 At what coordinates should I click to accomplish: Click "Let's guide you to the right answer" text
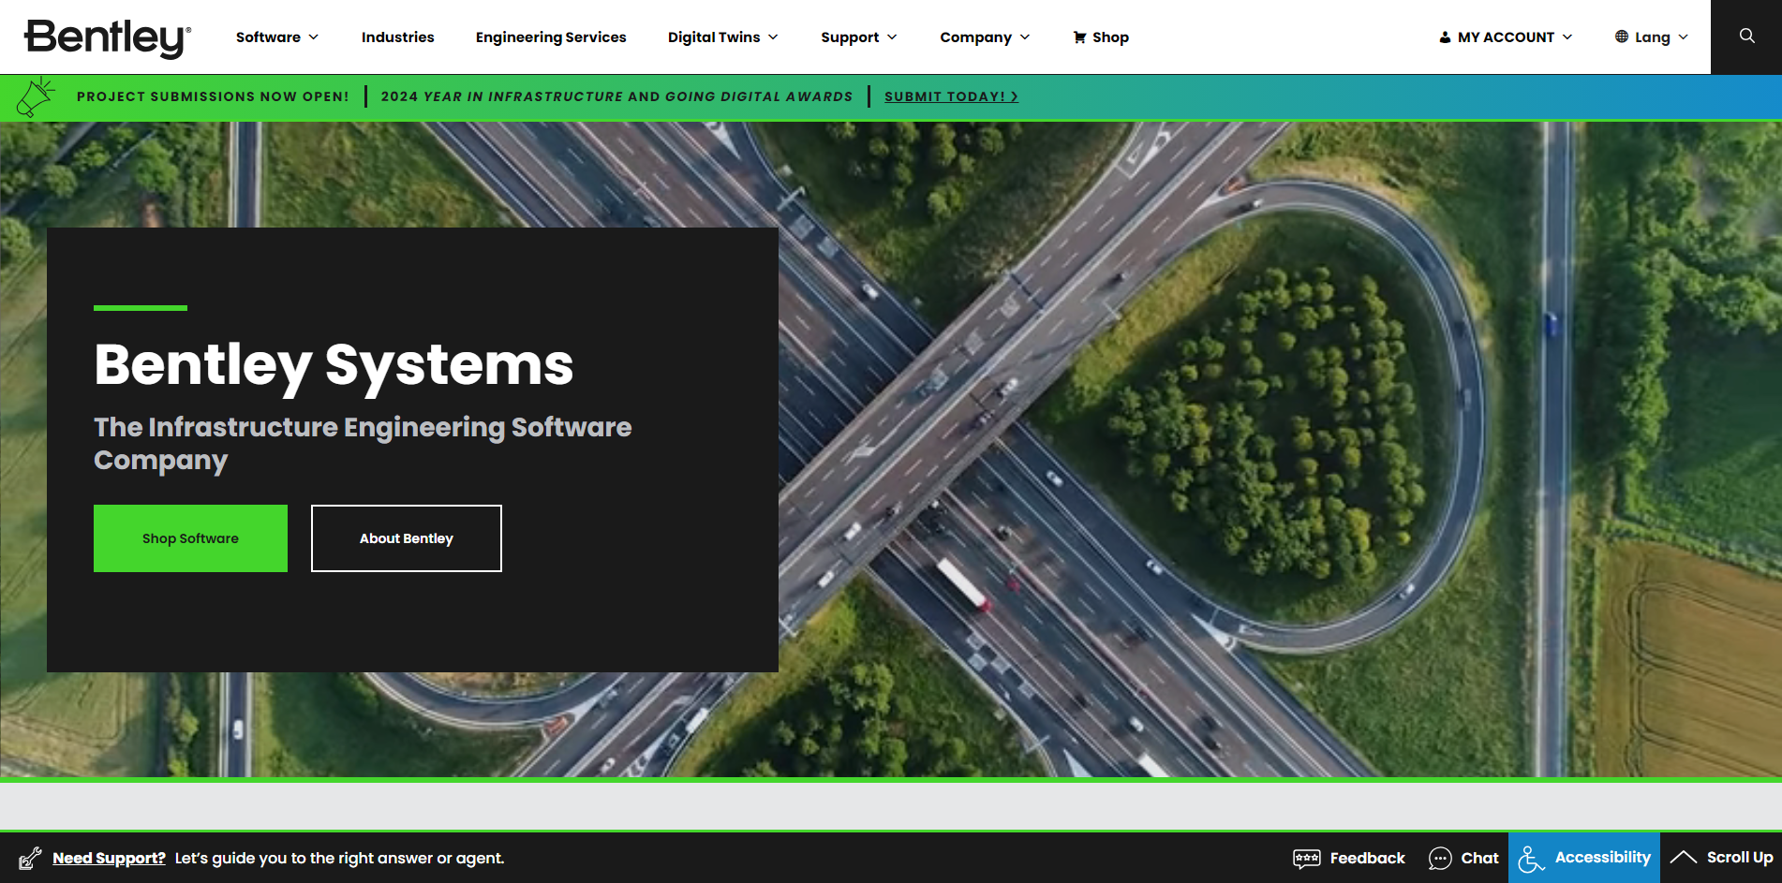pyautogui.click(x=339, y=858)
